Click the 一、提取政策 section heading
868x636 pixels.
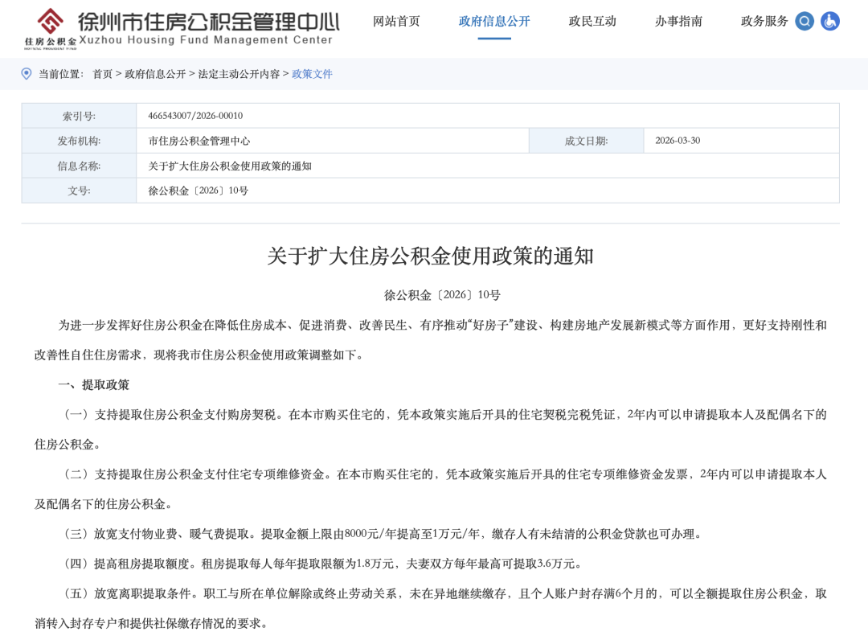(x=93, y=385)
